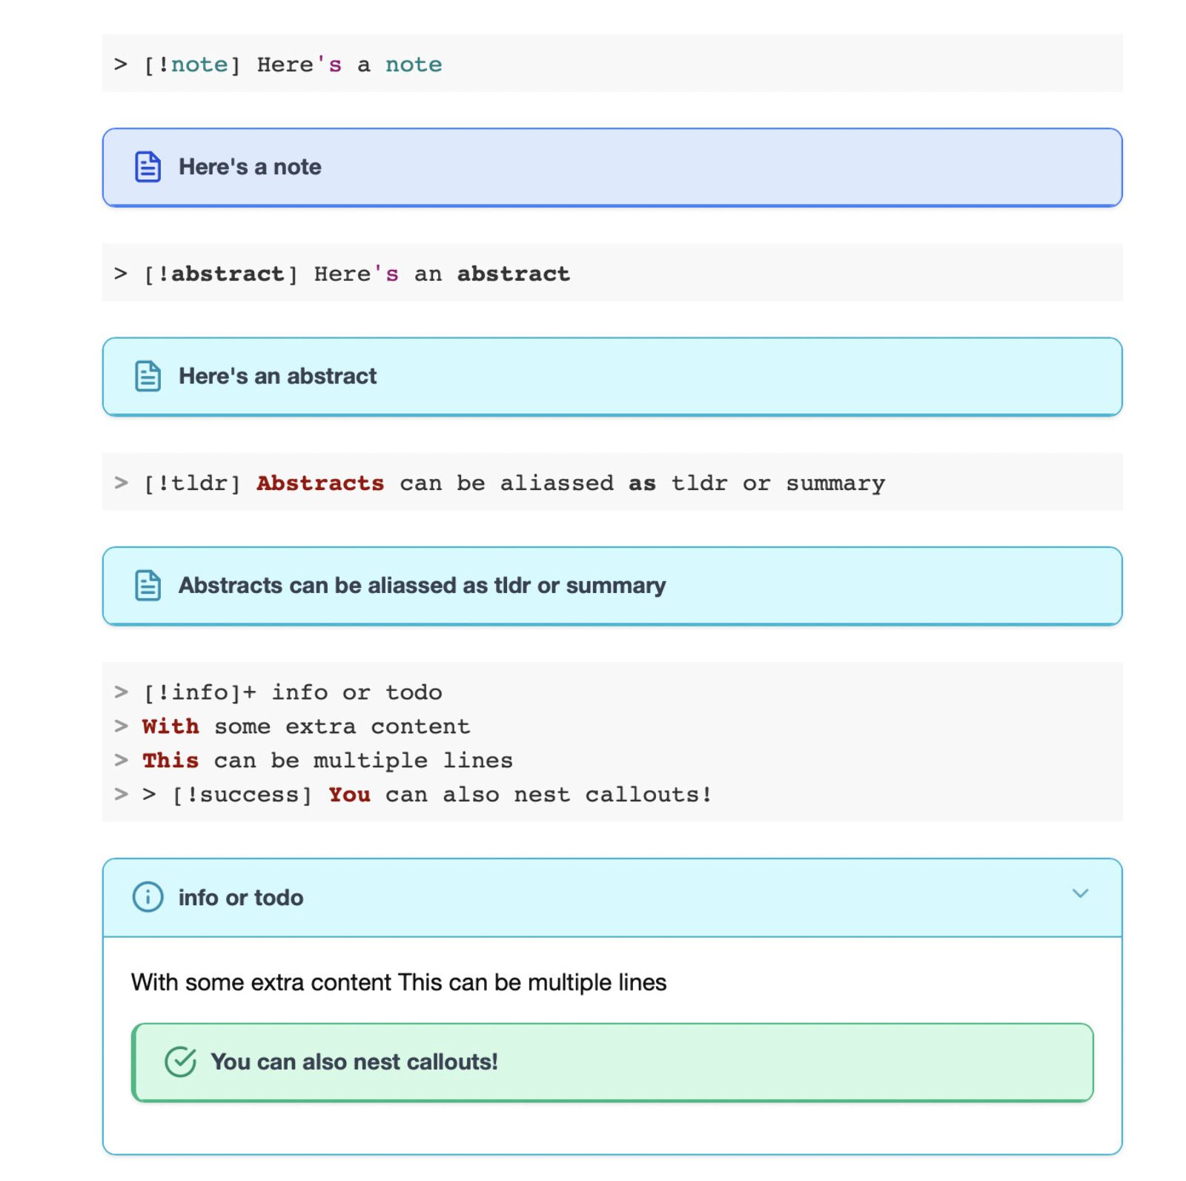The width and height of the screenshot is (1186, 1181).
Task: Click the 'Here's a note' callout title
Action: (x=250, y=167)
